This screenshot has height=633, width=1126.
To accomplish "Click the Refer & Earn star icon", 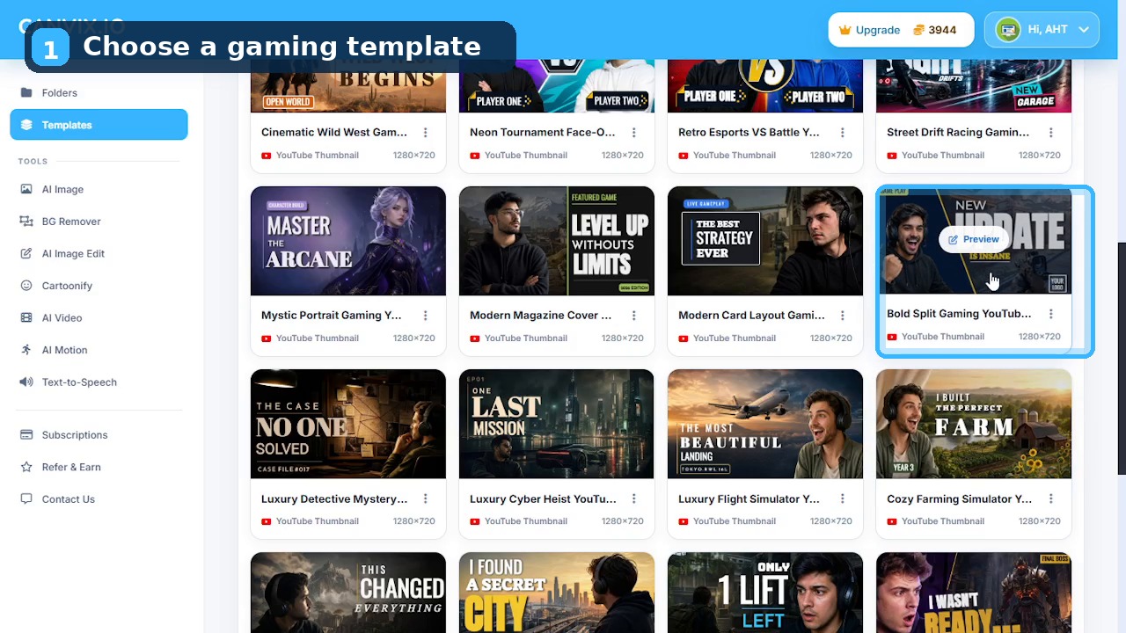I will tap(26, 467).
